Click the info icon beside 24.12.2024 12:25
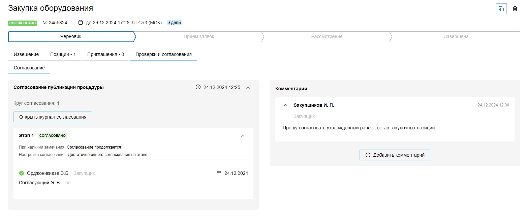This screenshot has height=220, width=525. [198, 87]
